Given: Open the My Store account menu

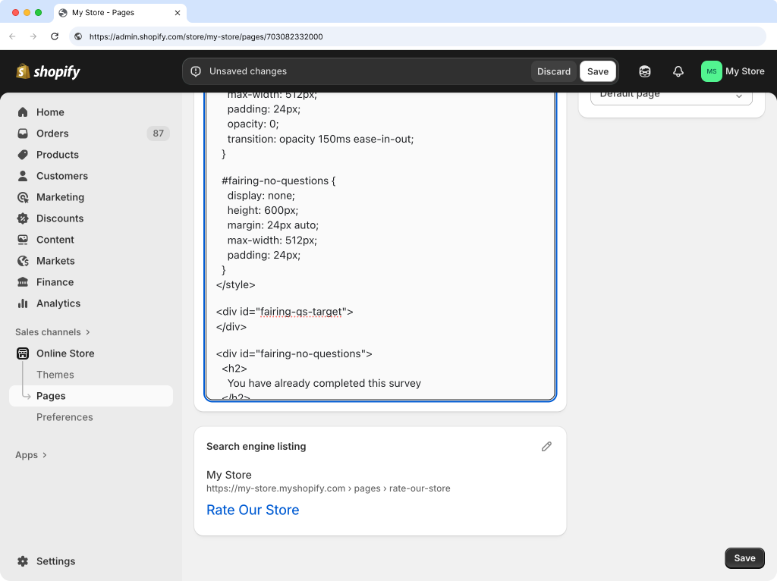Looking at the screenshot, I should (x=732, y=71).
